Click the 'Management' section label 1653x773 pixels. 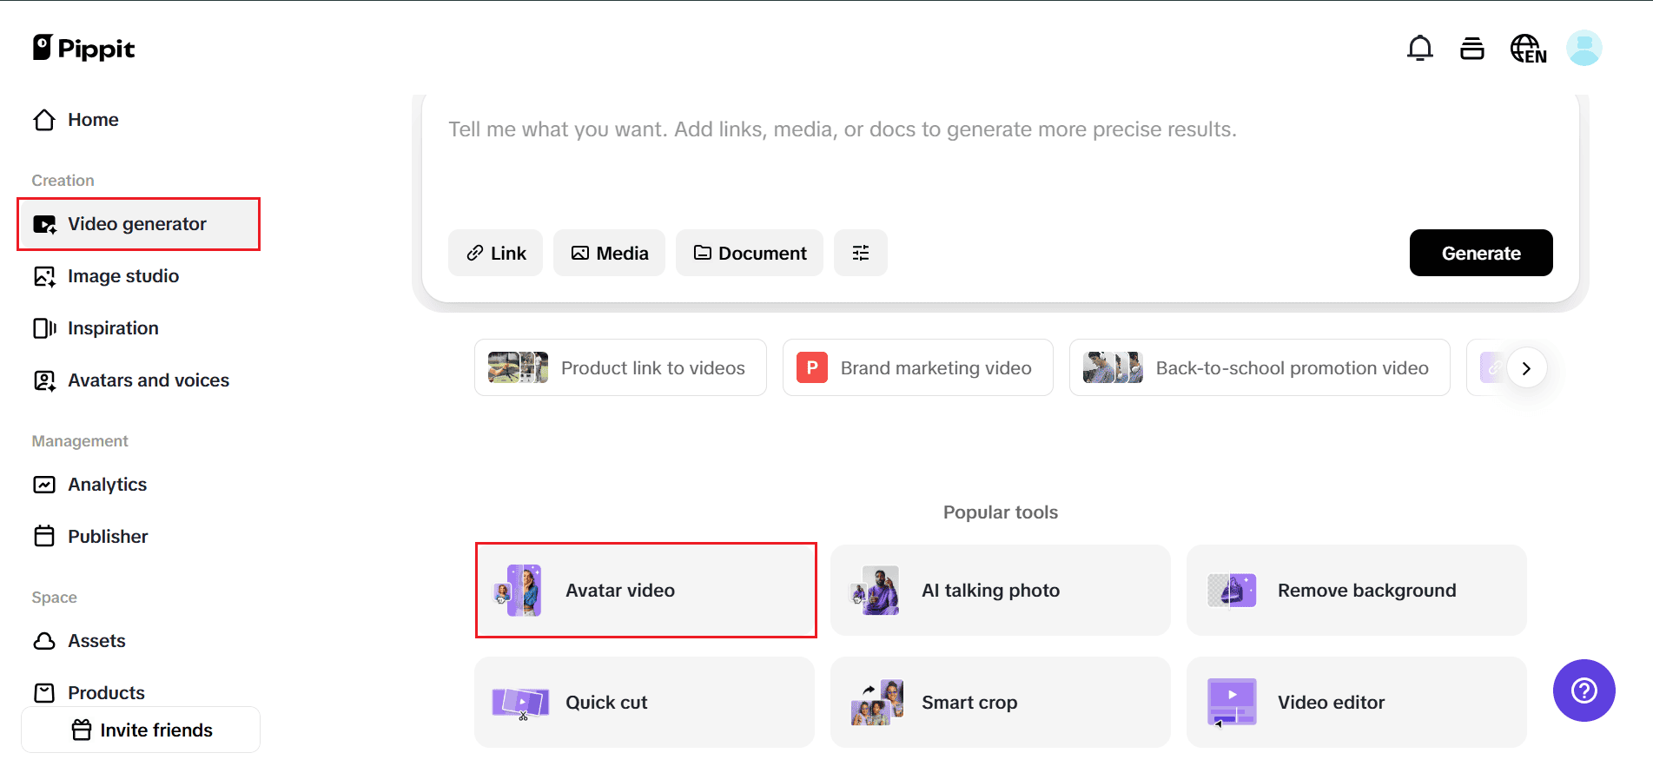coord(80,441)
